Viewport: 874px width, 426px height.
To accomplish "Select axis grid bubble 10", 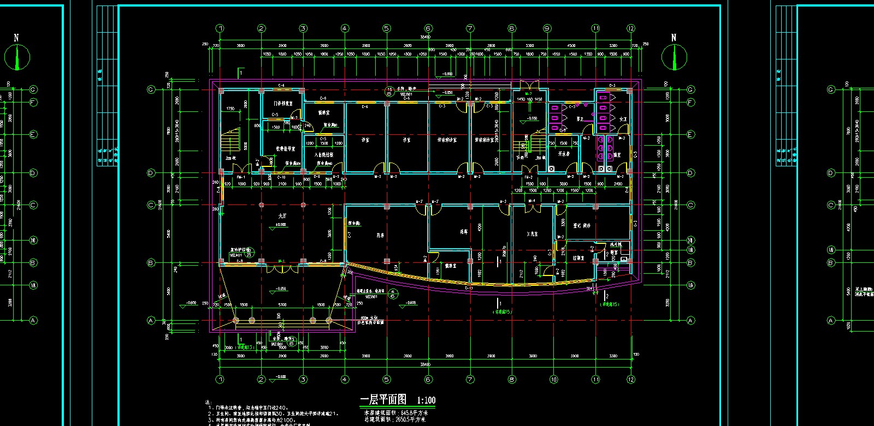I will [553, 379].
